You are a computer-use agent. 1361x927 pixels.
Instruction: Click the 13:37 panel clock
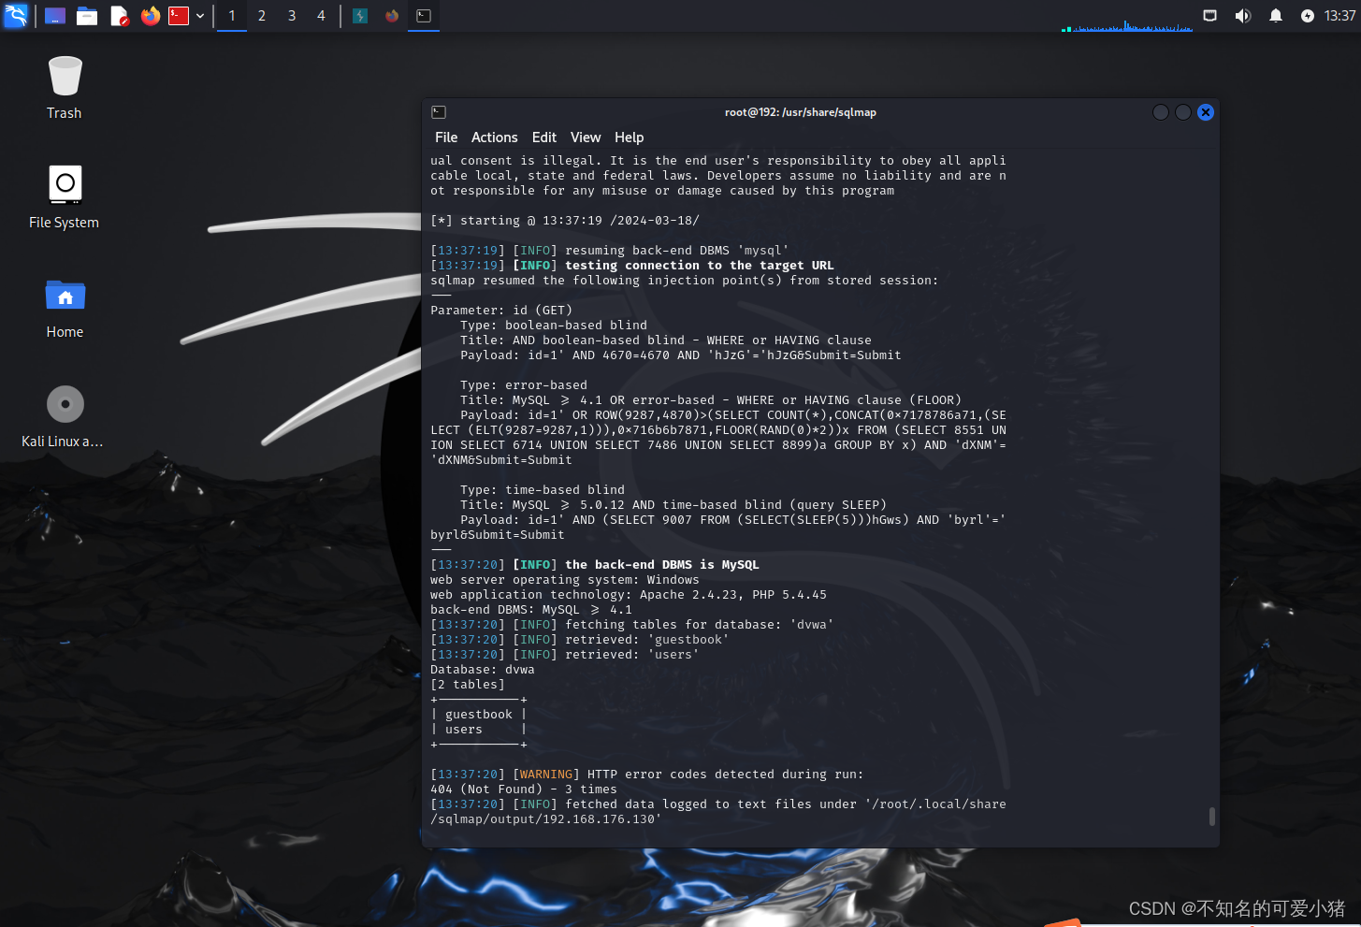[x=1339, y=16]
